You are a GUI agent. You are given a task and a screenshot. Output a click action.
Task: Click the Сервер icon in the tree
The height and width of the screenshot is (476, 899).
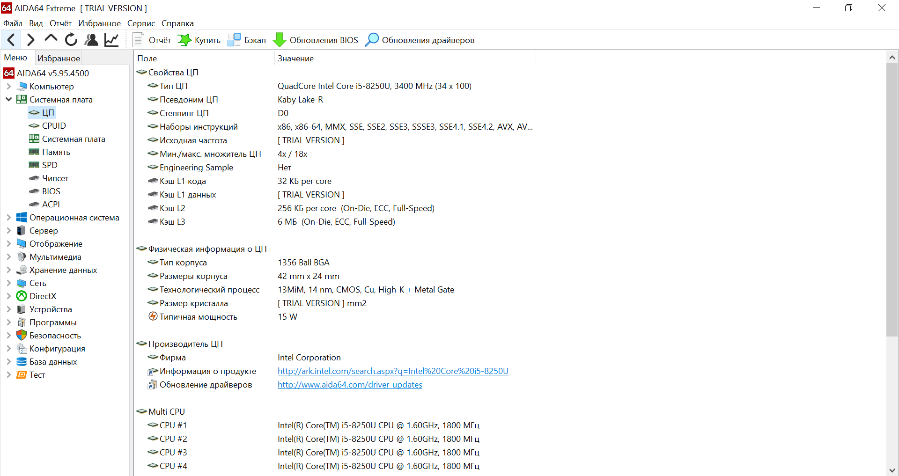[x=22, y=231]
